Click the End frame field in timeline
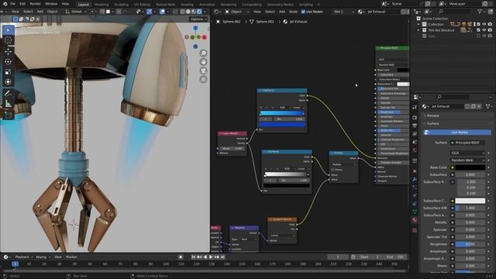This screenshot has height=279, width=496. [x=396, y=257]
